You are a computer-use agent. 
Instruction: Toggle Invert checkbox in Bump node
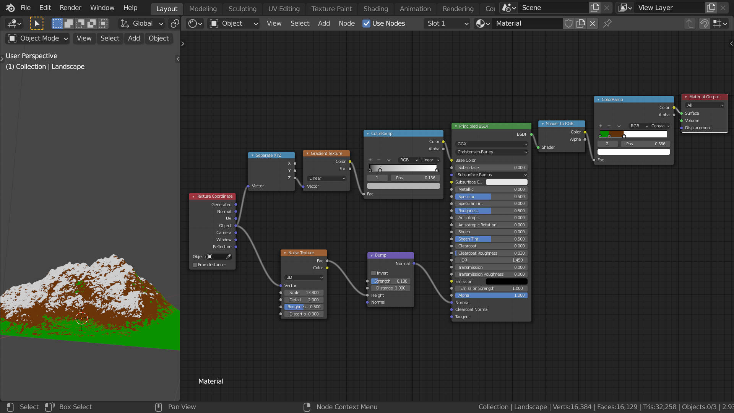pos(374,273)
